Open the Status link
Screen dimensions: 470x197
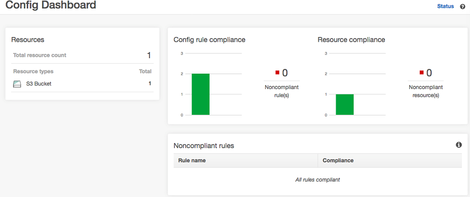[446, 7]
